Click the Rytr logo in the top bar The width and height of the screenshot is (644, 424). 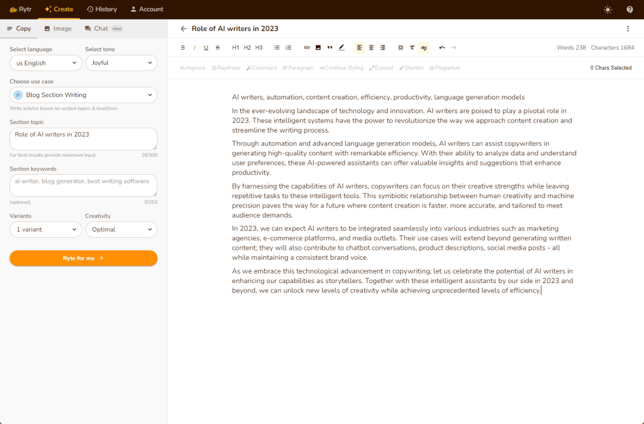tap(21, 9)
